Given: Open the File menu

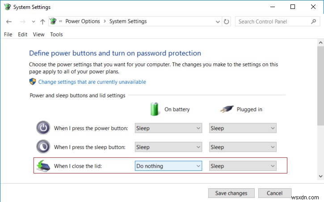Looking at the screenshot, I should [8, 34].
